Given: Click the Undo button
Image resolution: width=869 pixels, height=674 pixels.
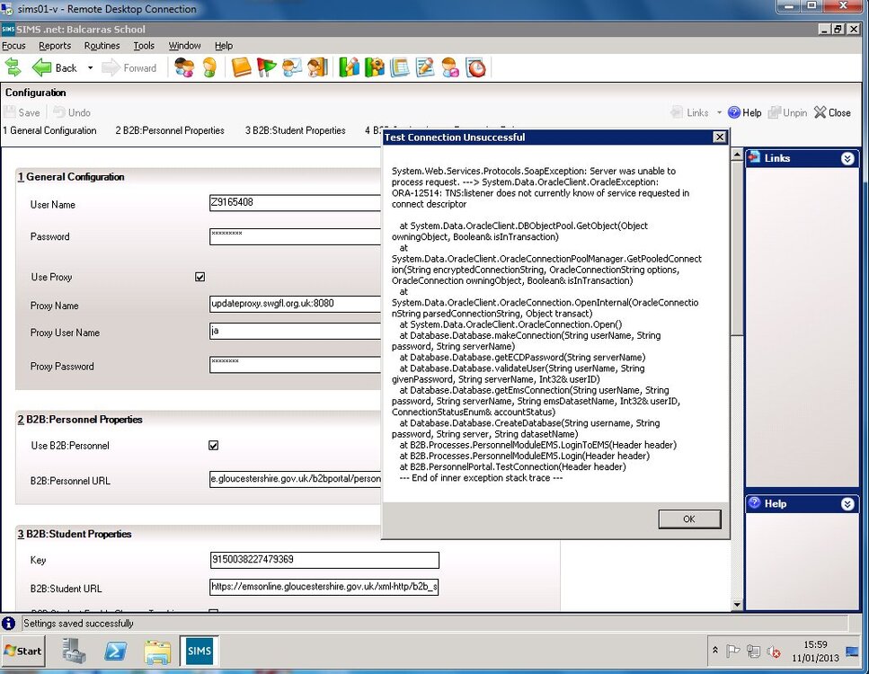Looking at the screenshot, I should [x=72, y=112].
